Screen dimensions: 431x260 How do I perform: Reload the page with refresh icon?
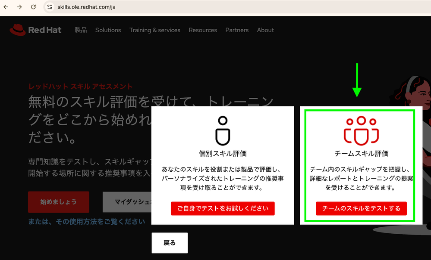point(34,7)
